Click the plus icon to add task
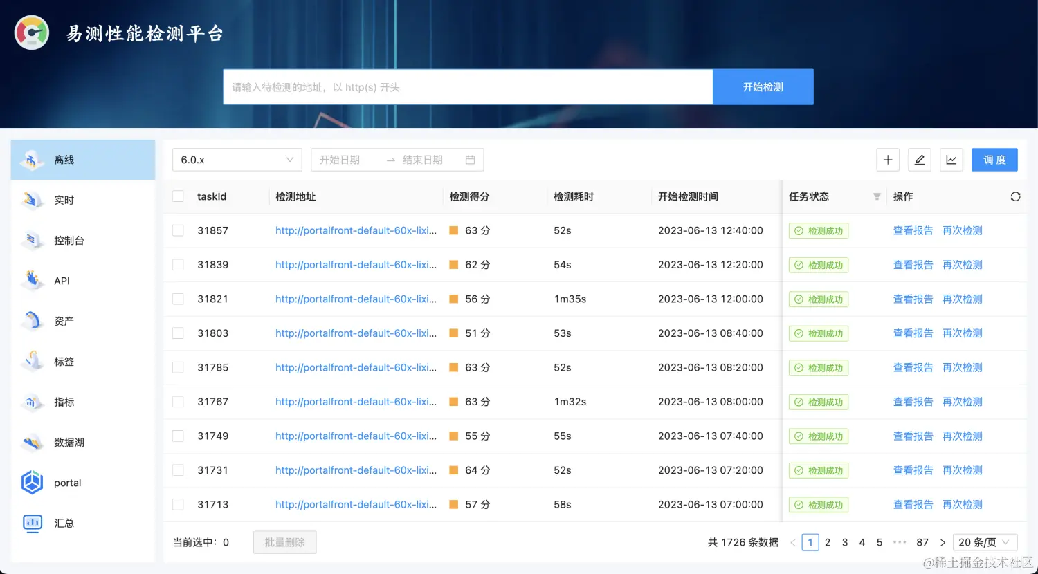Viewport: 1038px width, 574px height. pyautogui.click(x=888, y=160)
